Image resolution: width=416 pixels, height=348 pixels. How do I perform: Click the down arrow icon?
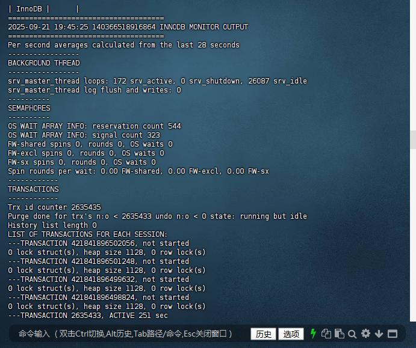[x=379, y=334]
